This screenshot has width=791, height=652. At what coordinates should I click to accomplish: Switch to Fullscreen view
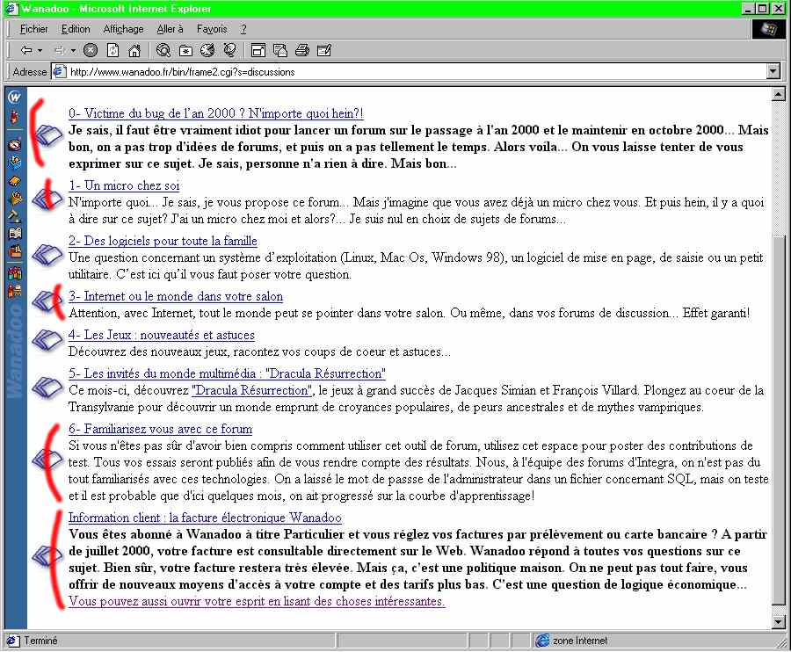click(258, 50)
